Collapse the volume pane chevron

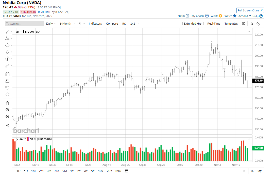click(x=249, y=139)
